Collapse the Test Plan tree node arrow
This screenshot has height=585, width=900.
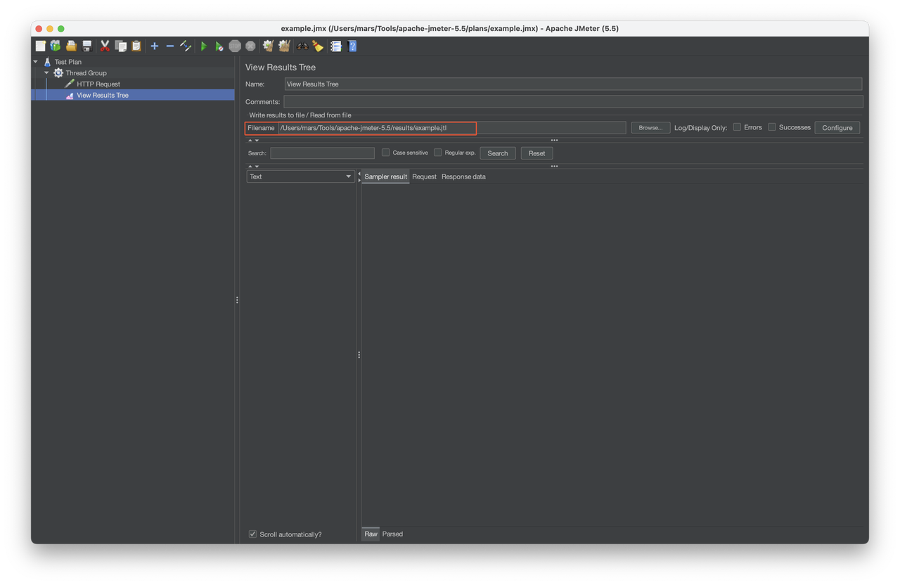click(x=36, y=62)
